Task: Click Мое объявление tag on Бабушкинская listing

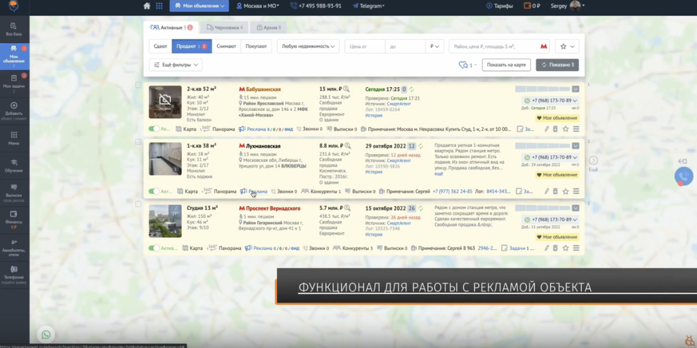Action: (x=557, y=118)
